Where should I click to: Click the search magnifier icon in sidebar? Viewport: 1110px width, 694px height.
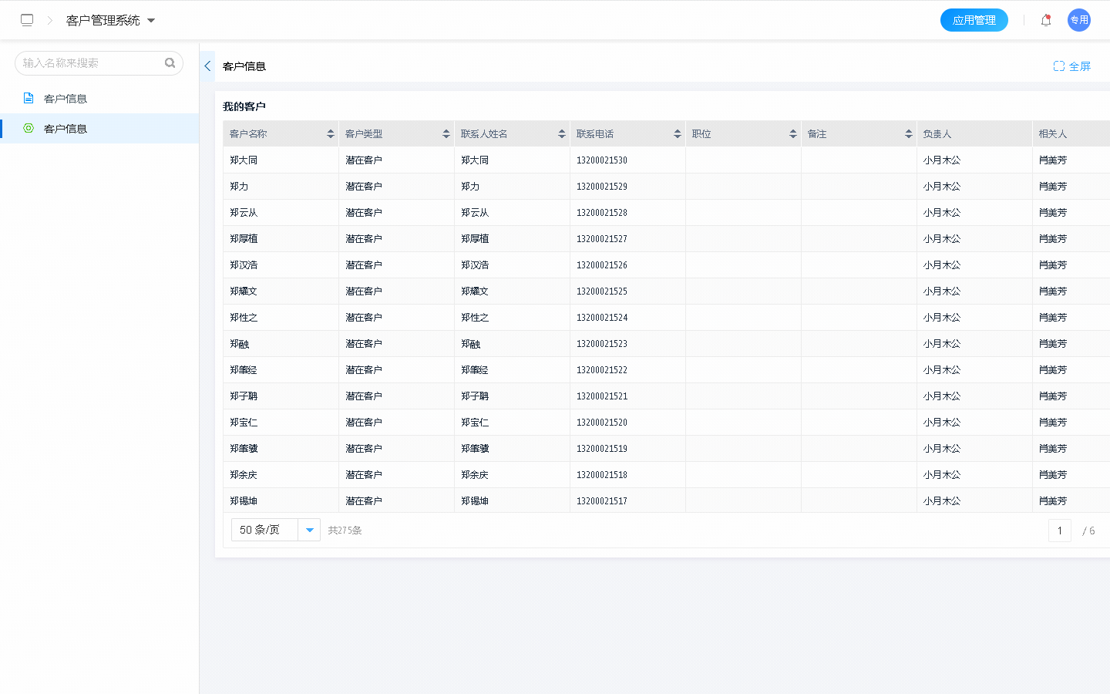pos(170,63)
